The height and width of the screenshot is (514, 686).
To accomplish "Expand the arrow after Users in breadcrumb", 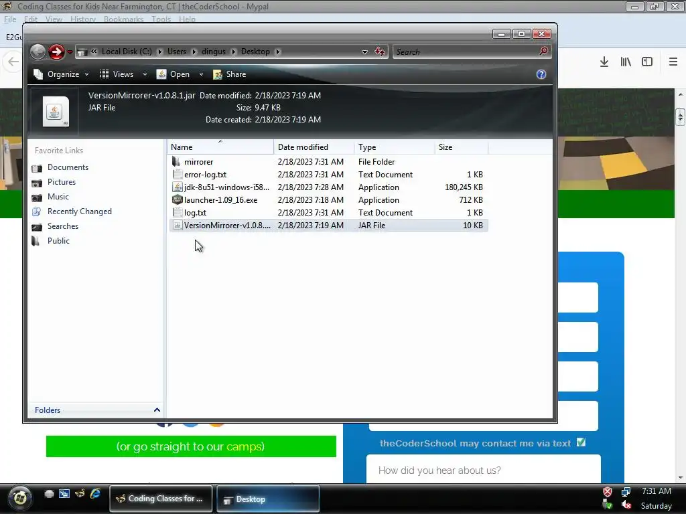I will point(194,52).
